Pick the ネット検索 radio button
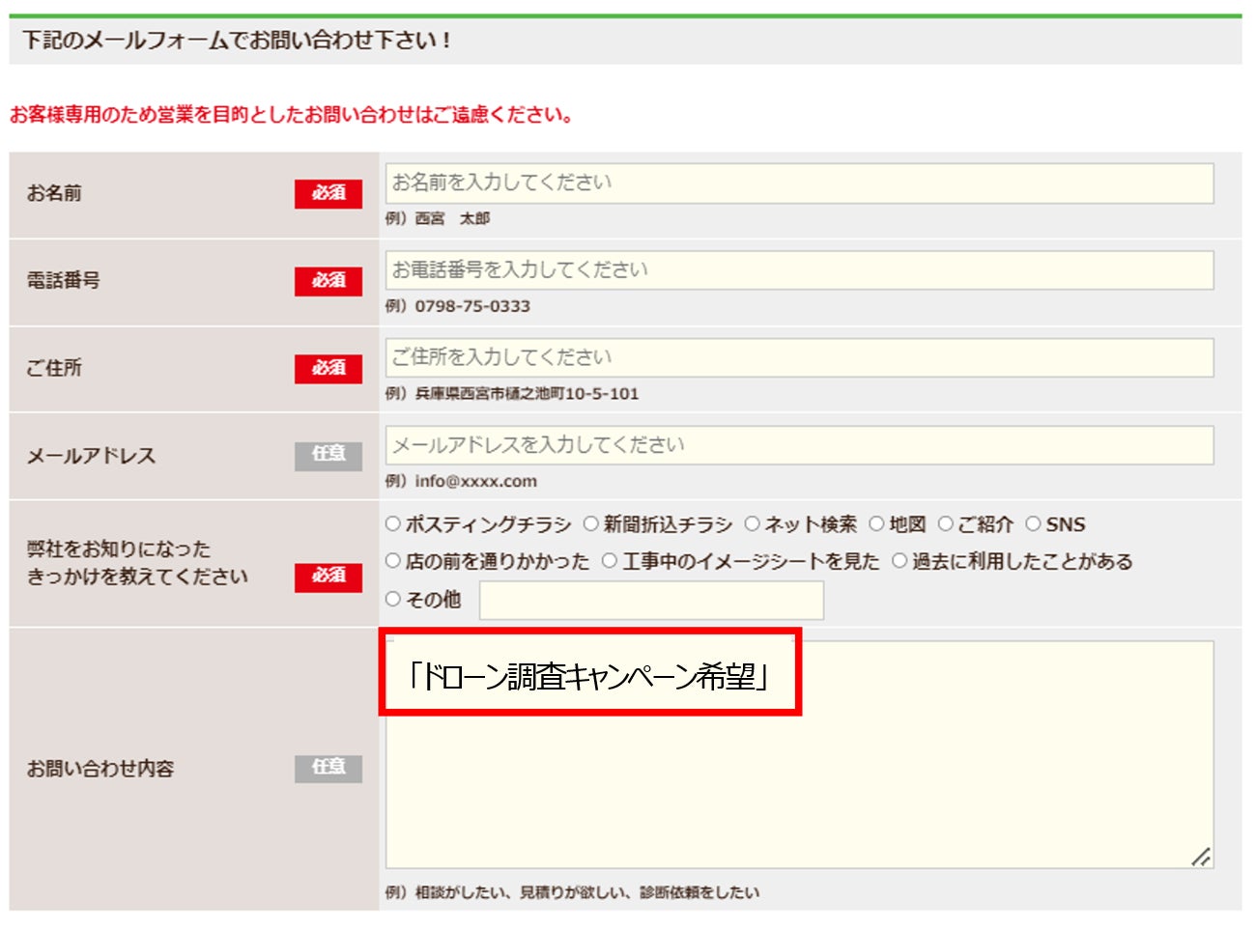The width and height of the screenshot is (1256, 929). pyautogui.click(x=753, y=524)
